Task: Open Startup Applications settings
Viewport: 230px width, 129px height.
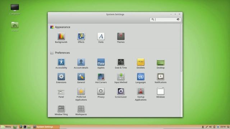Action: click(x=141, y=94)
